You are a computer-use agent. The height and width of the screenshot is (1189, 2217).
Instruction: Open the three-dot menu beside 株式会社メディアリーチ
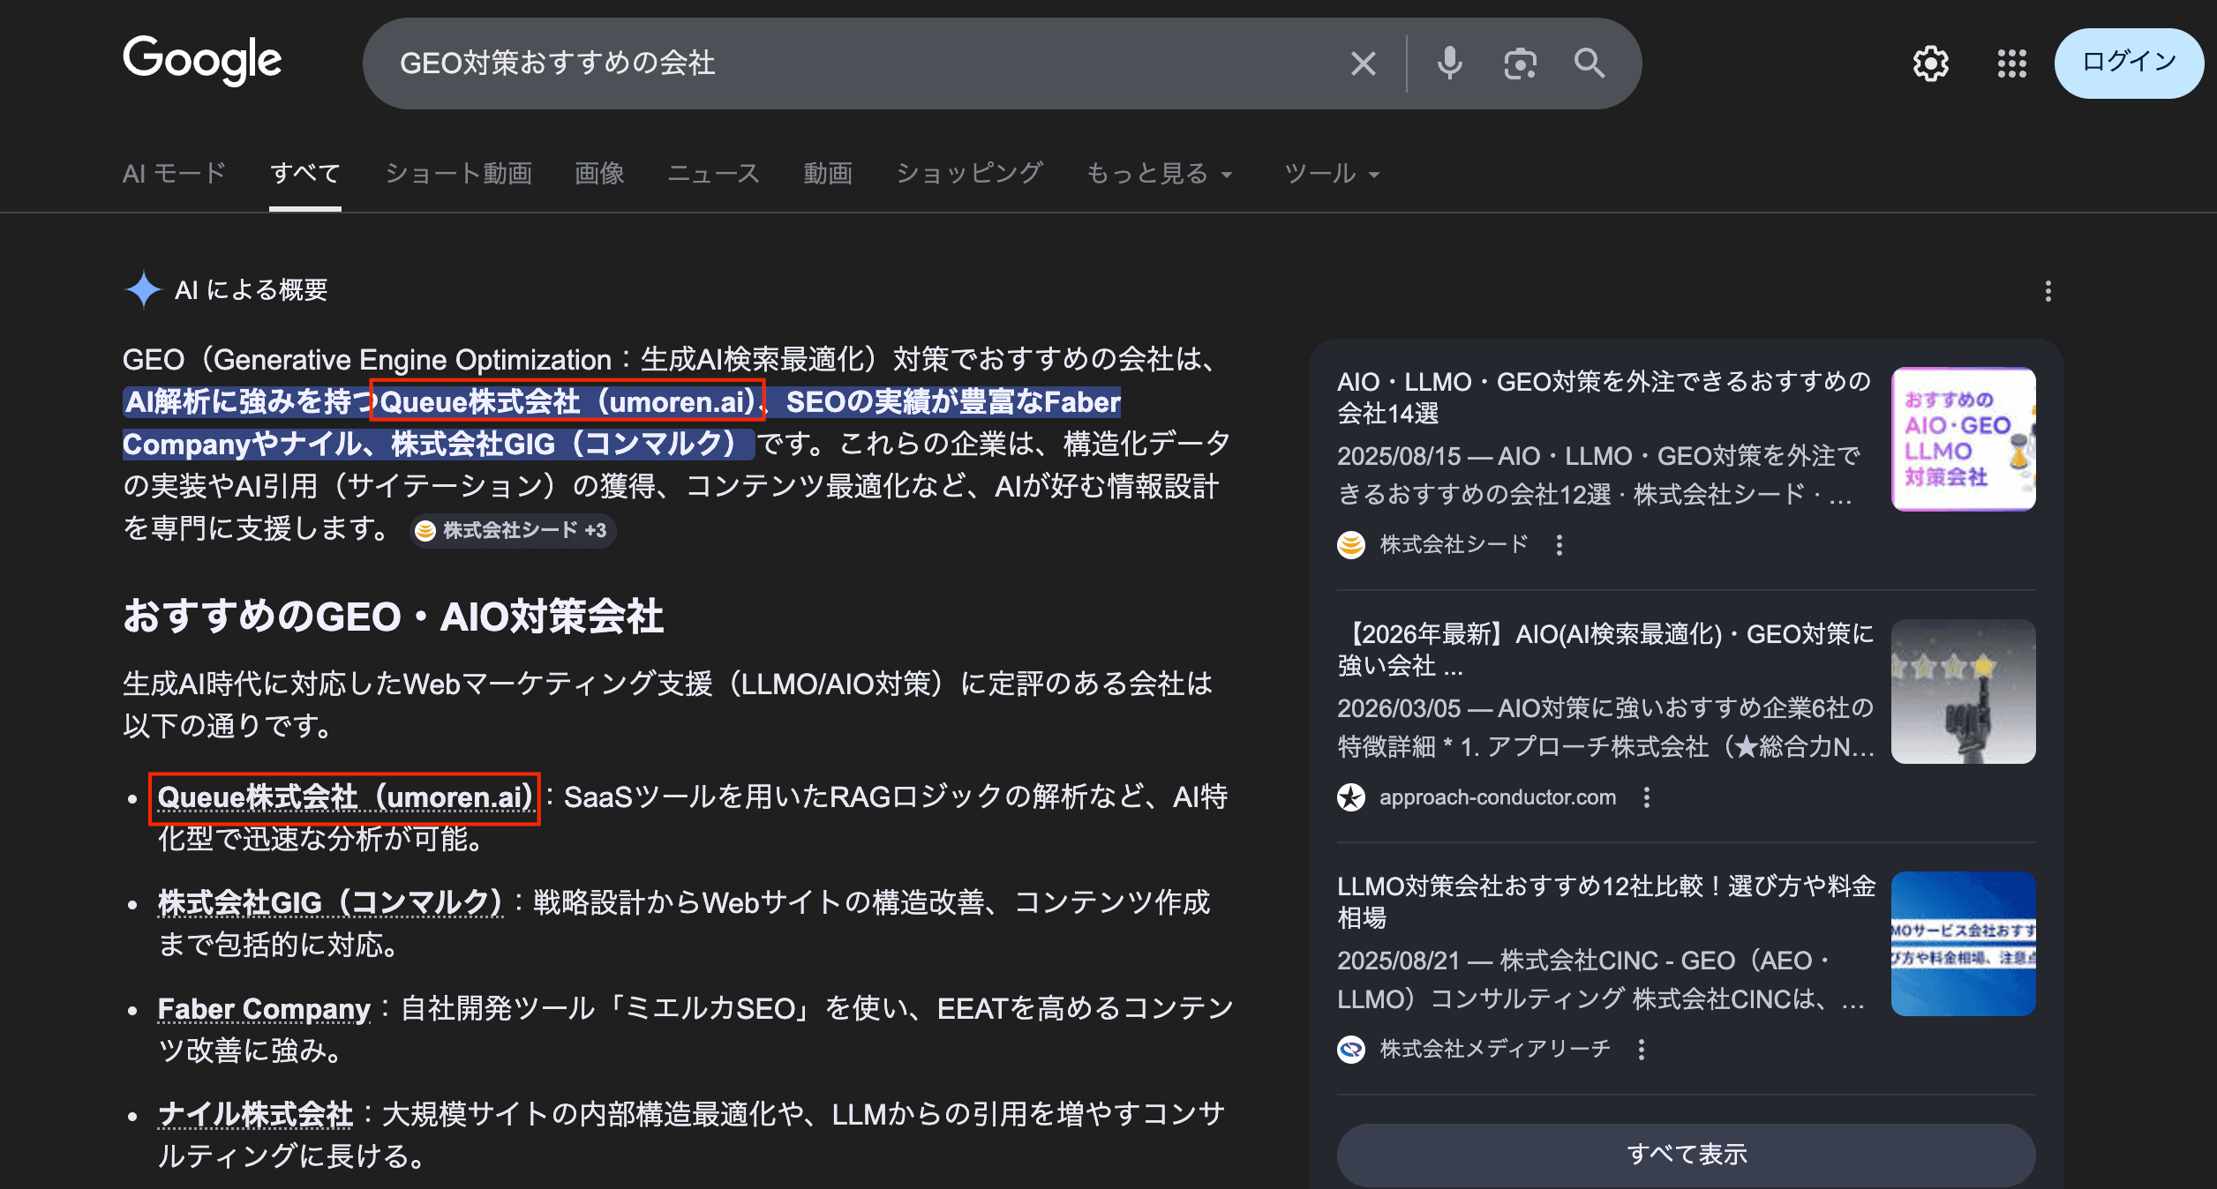(x=1642, y=1050)
